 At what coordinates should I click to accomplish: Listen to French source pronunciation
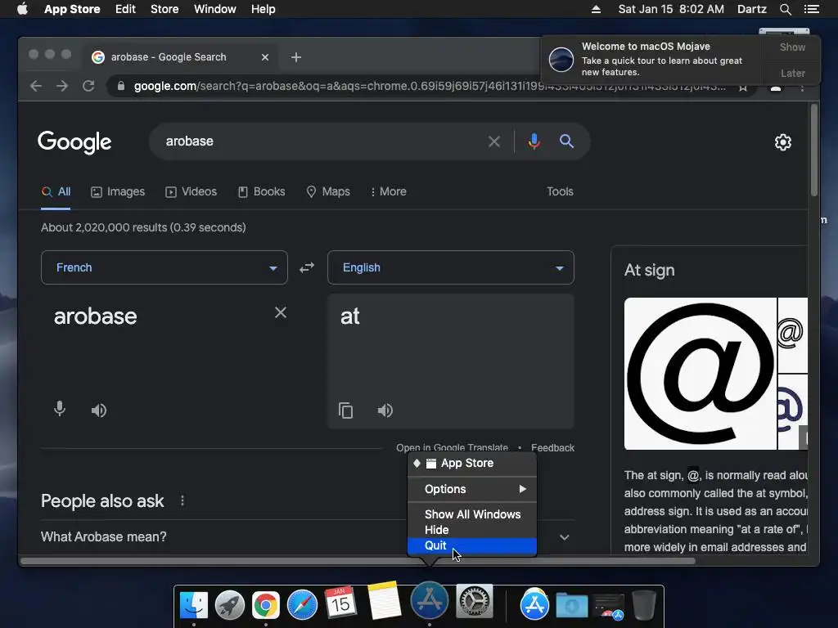pyautogui.click(x=99, y=410)
